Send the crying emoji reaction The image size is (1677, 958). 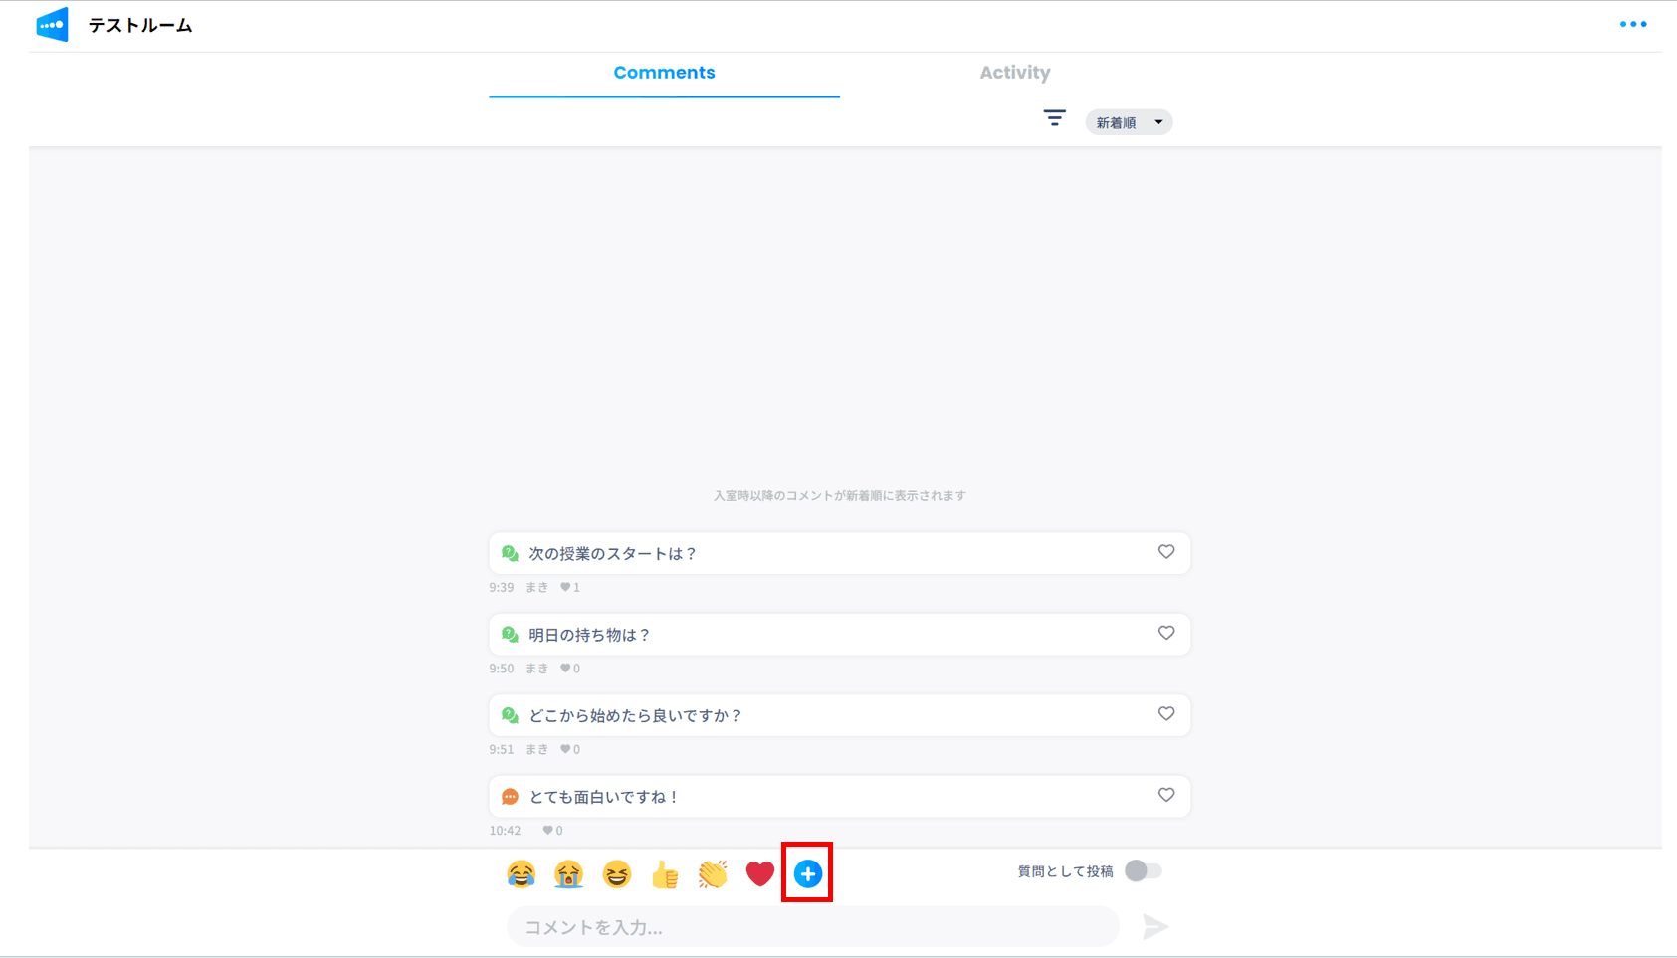coord(568,873)
